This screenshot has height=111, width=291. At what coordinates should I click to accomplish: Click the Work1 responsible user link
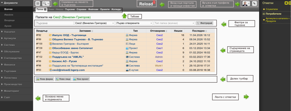159,66
